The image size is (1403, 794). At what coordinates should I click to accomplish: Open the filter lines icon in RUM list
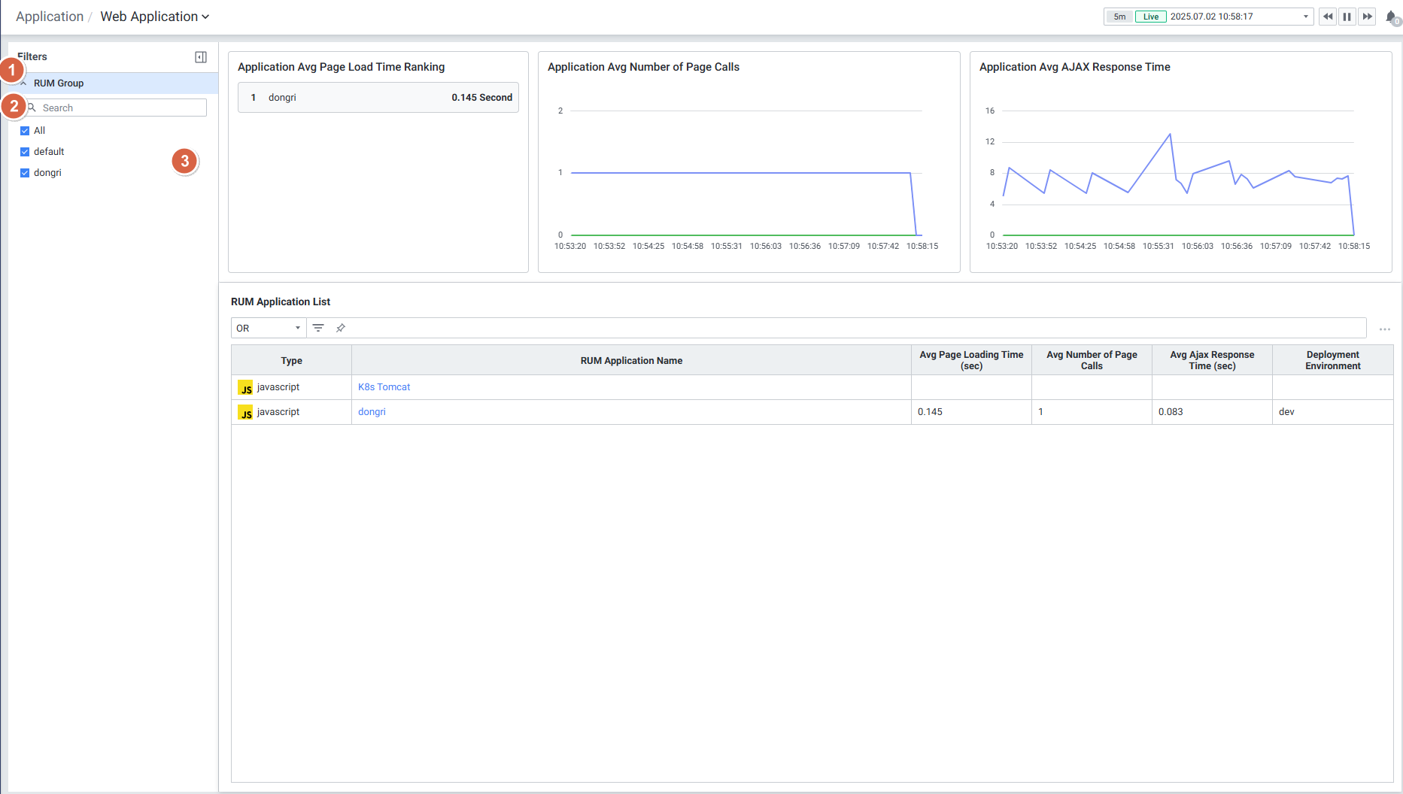pyautogui.click(x=318, y=328)
